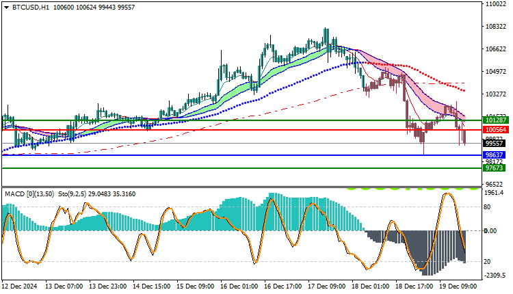This screenshot has width=513, height=294.
Task: Click the 16 Dec 01:00 time label
Action: 239,286
